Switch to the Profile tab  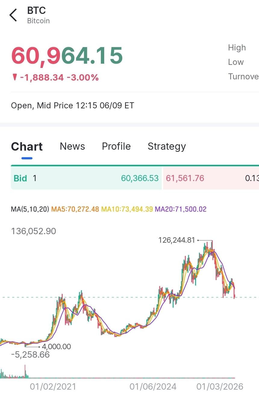116,146
